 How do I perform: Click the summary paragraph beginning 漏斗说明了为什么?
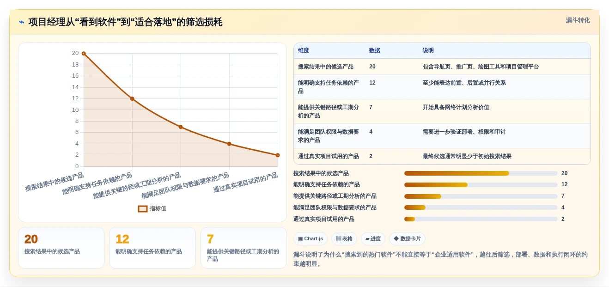(441, 259)
